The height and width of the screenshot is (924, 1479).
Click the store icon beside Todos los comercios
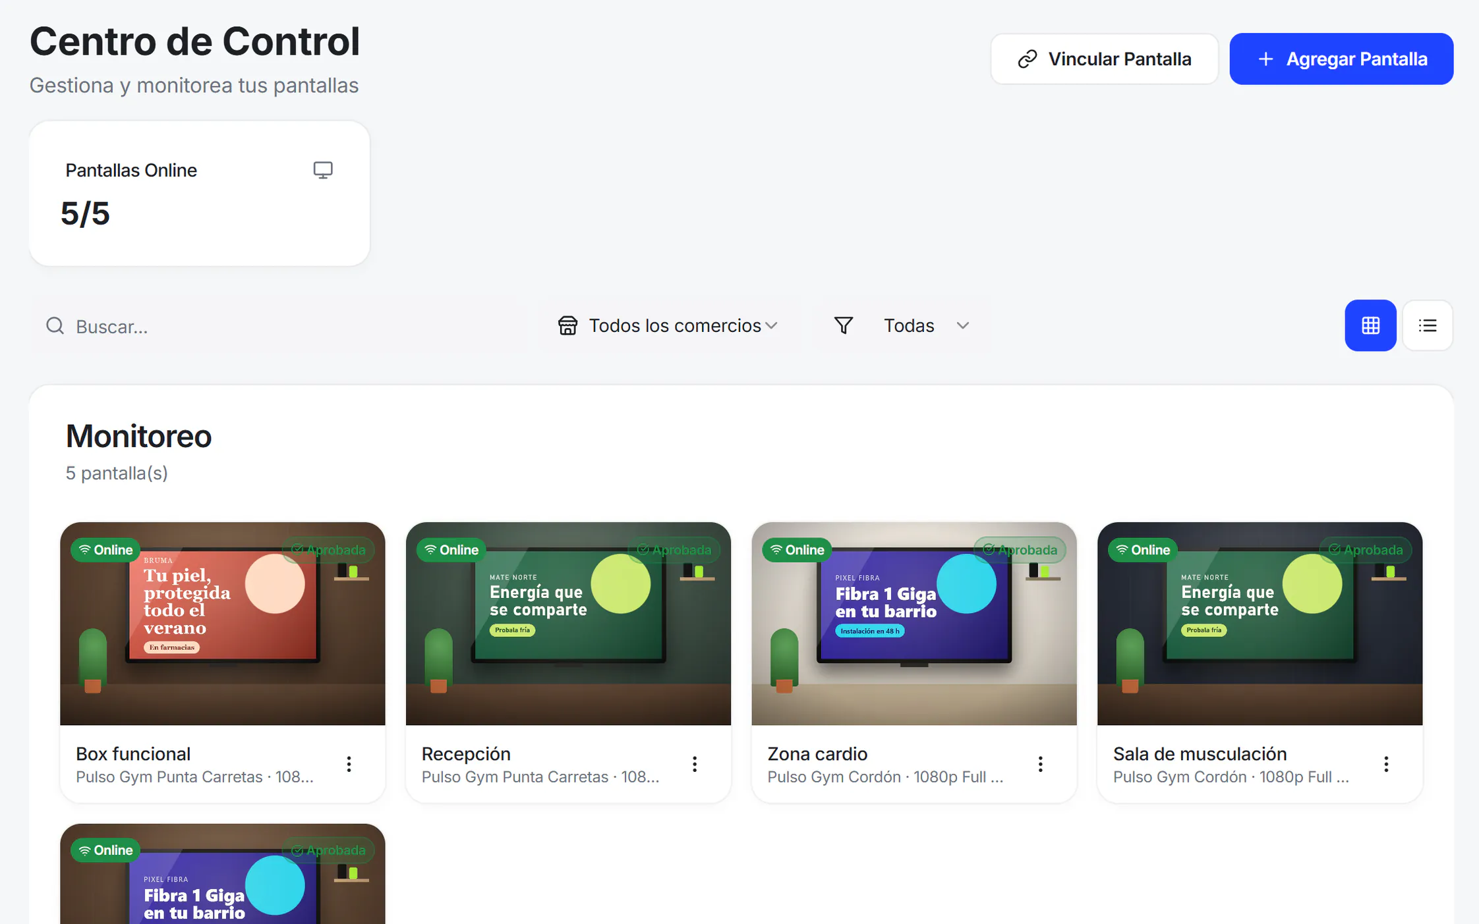(x=567, y=325)
